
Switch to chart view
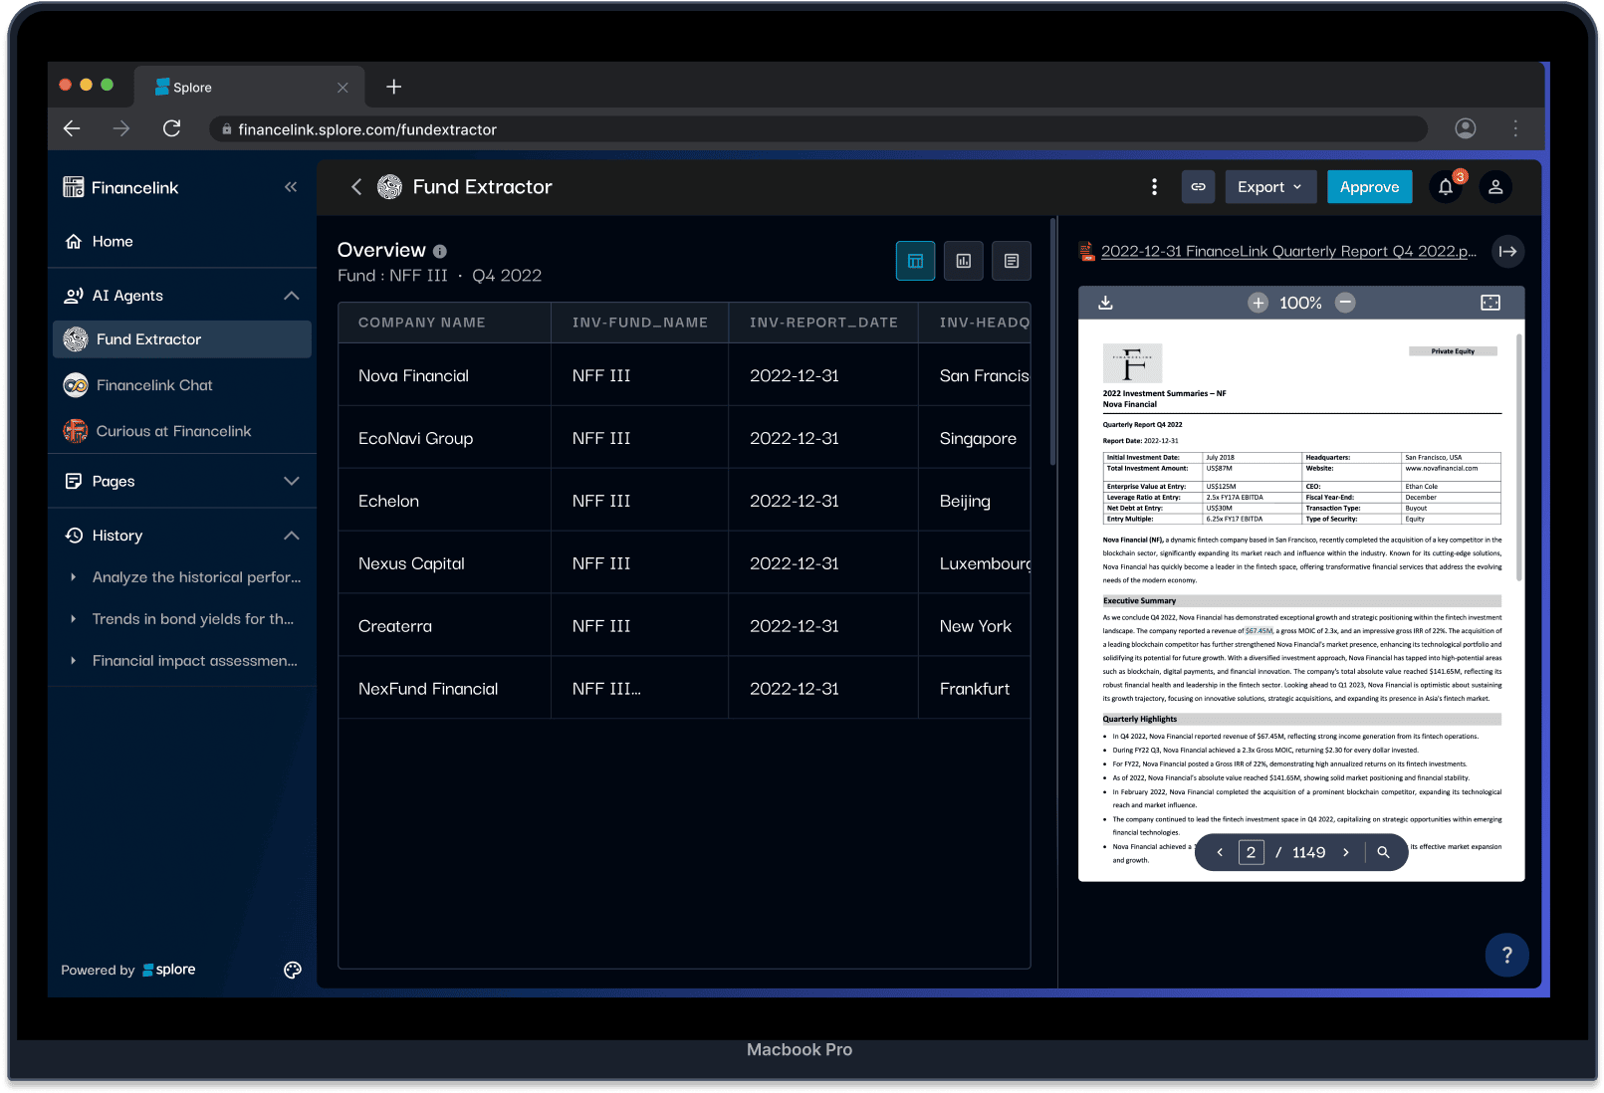[x=964, y=261]
